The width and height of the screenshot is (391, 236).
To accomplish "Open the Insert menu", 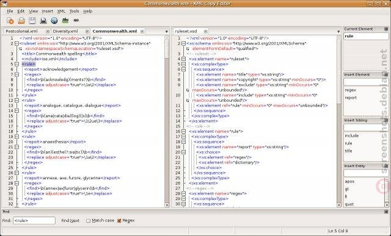I will pos(48,11).
